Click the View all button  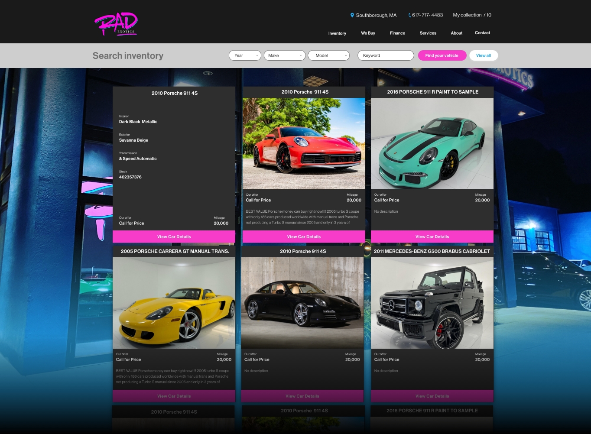[484, 55]
